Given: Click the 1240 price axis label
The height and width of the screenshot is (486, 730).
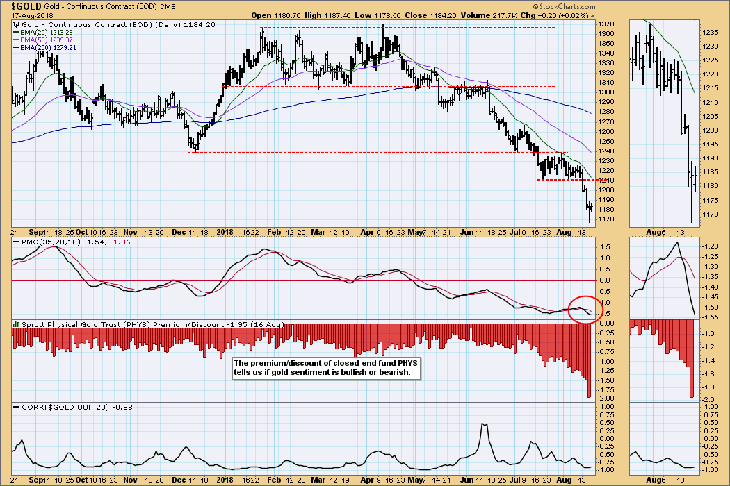Looking at the screenshot, I should pyautogui.click(x=606, y=151).
